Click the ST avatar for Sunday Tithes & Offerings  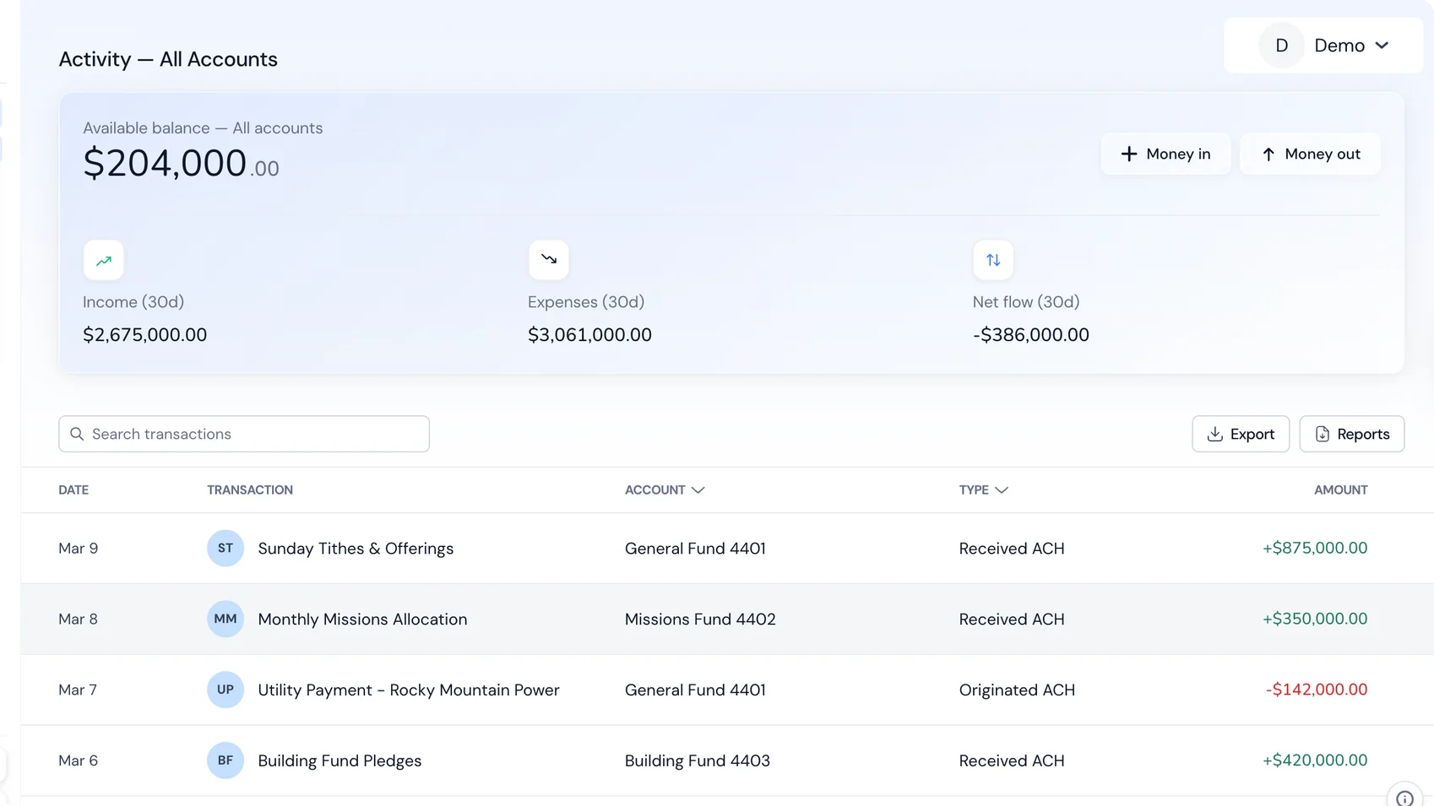pyautogui.click(x=225, y=548)
